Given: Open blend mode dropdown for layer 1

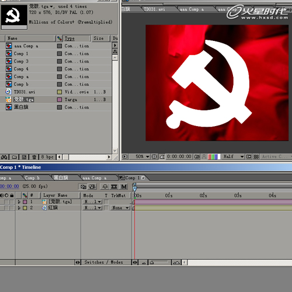Looking at the screenshot, I should click(x=93, y=201).
